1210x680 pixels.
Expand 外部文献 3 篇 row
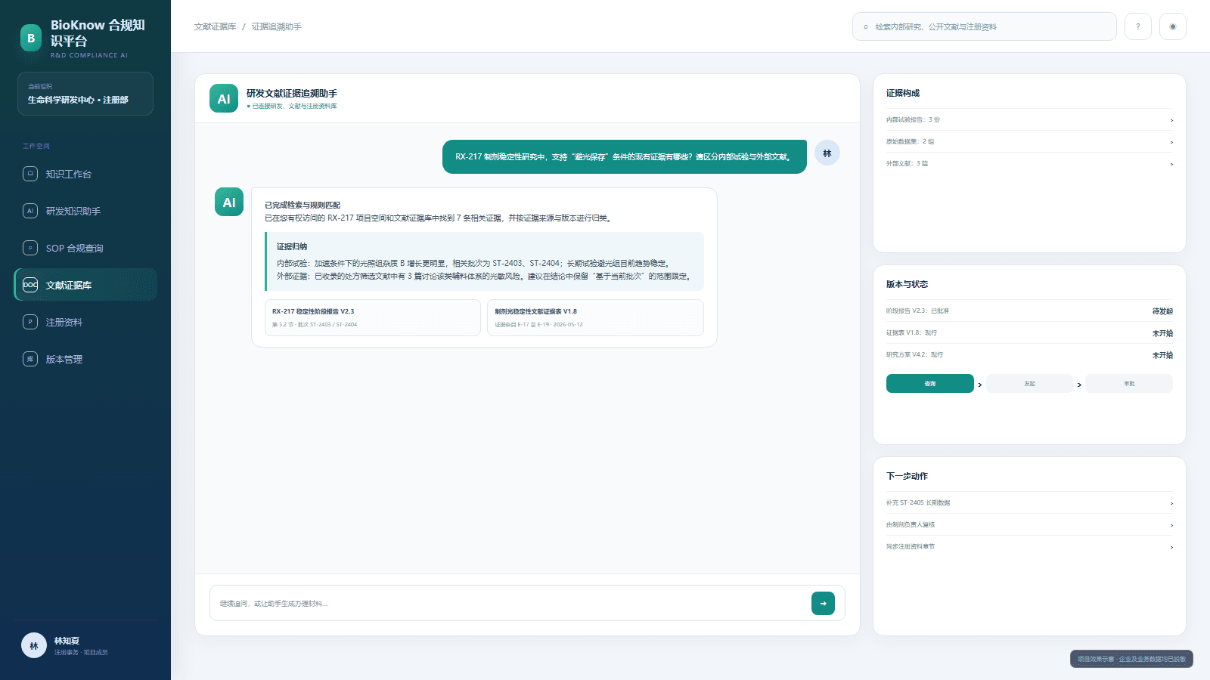click(x=1029, y=163)
